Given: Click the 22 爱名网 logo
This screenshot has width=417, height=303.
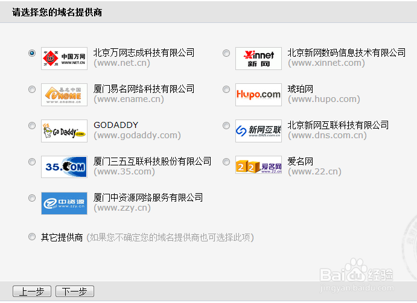Looking at the screenshot, I should (258, 165).
